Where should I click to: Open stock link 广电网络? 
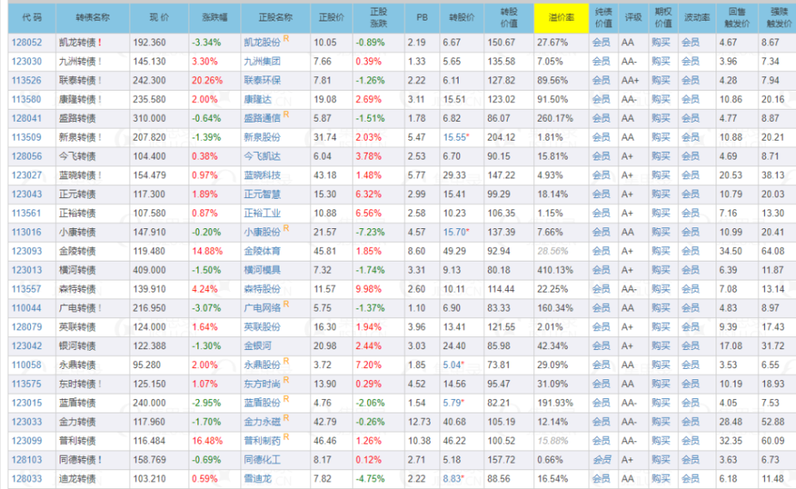(x=262, y=308)
